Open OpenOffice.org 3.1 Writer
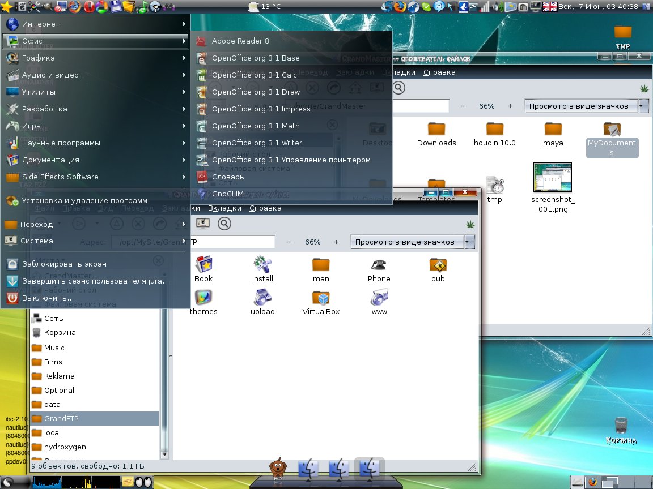The height and width of the screenshot is (489, 653). point(291,143)
